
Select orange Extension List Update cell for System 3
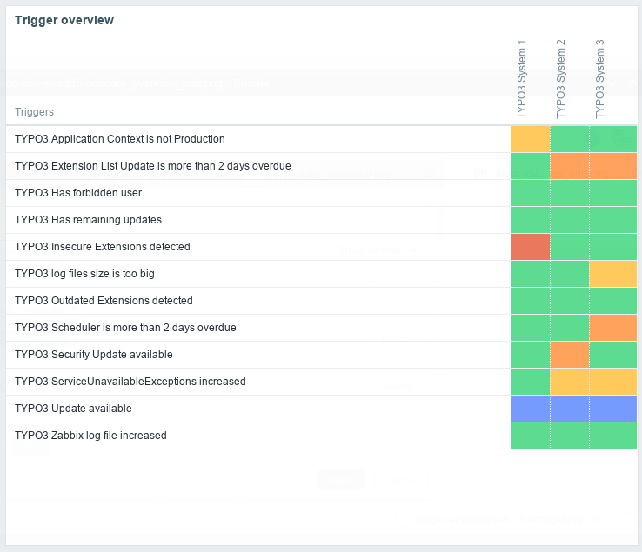pos(613,166)
